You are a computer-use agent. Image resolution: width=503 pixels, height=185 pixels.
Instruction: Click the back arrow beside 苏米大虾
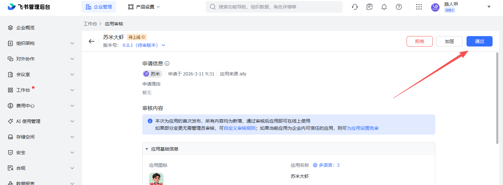[x=91, y=41]
